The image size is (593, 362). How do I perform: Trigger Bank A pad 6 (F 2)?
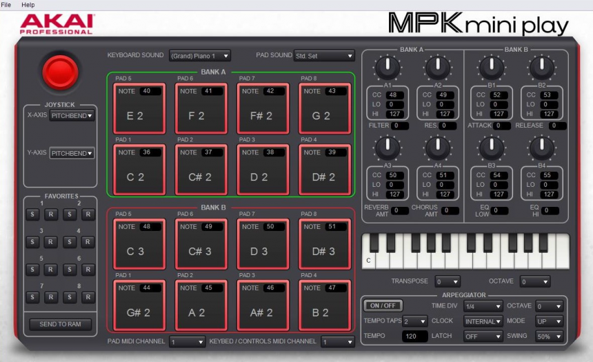(201, 108)
